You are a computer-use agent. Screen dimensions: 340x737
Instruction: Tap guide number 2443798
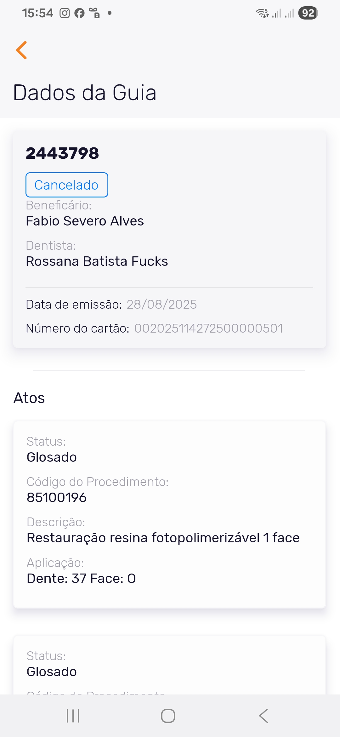62,153
